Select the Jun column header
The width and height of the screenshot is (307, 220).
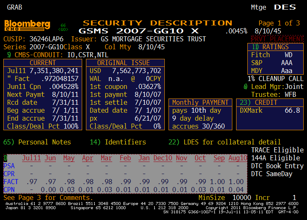coord(50,158)
